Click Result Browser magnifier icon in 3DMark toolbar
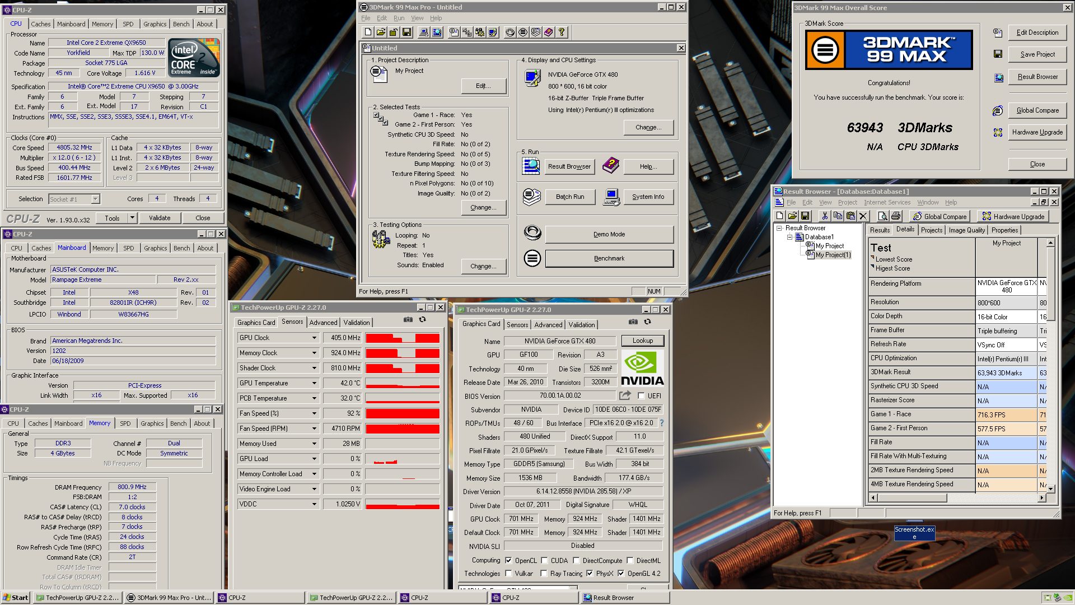 437,32
